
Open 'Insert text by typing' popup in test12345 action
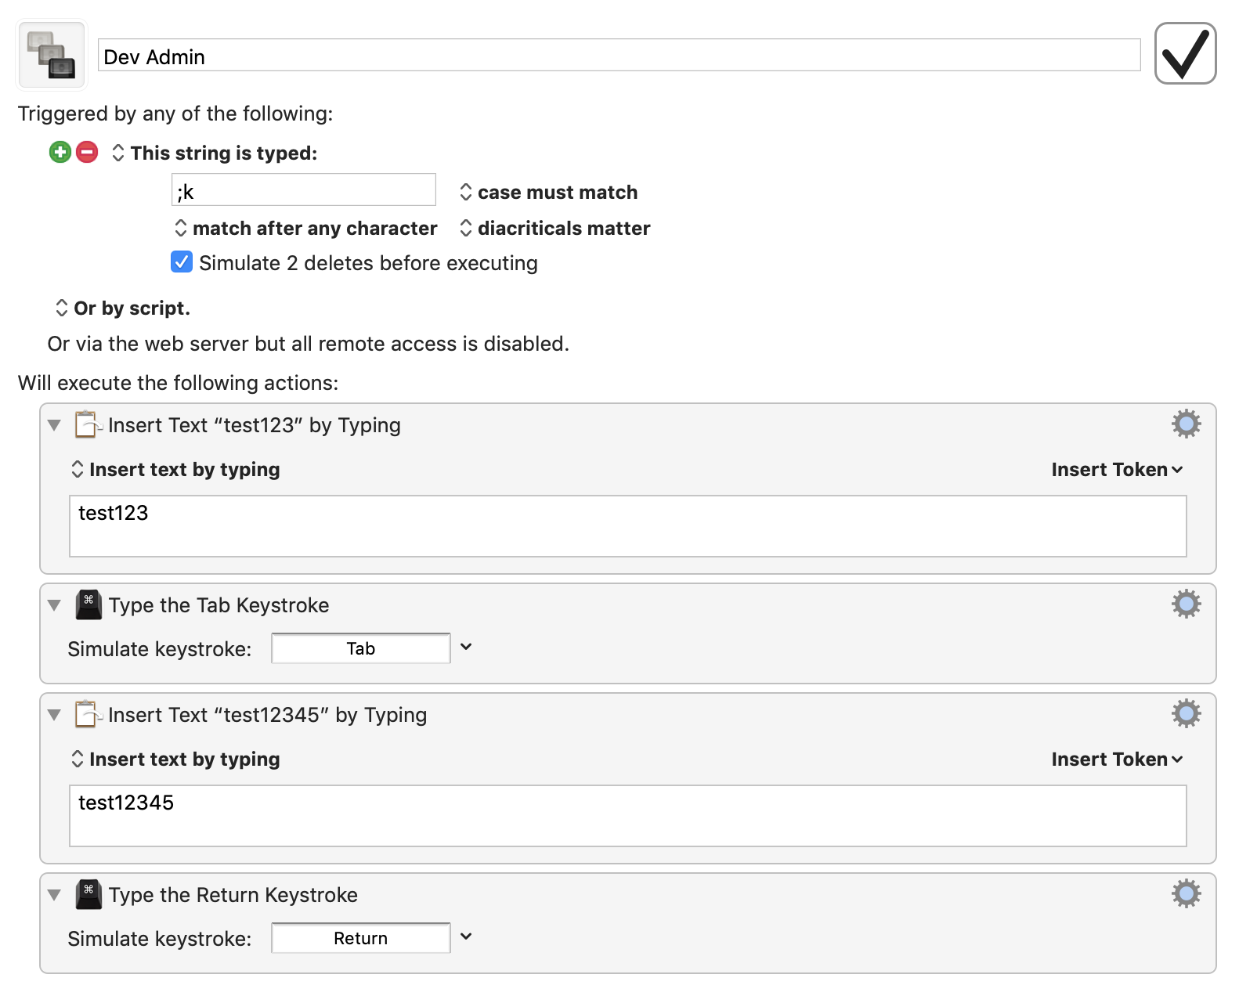tap(175, 759)
